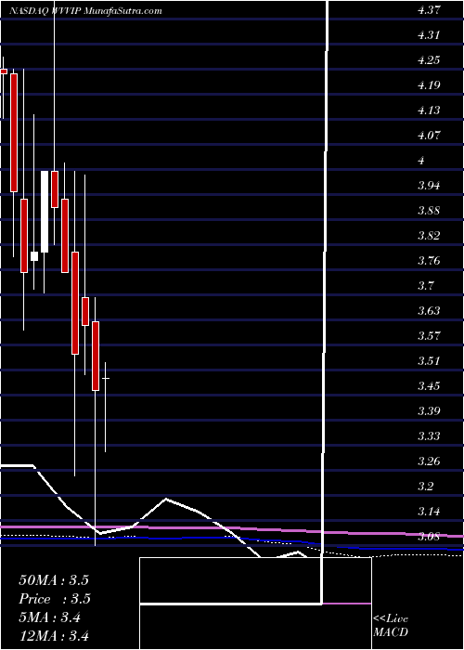Click the 3.7 price axis label
Image resolution: width=464 pixels, height=650 pixels.
point(427,286)
